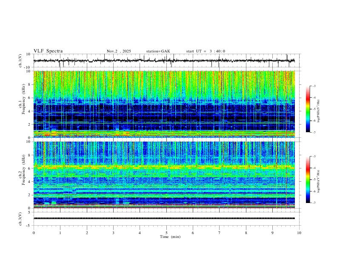Click the time axis tick "0"
Screen dimensions: 337x261
pyautogui.click(x=34, y=233)
